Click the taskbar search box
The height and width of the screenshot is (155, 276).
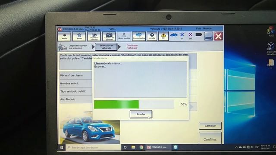click(93, 147)
